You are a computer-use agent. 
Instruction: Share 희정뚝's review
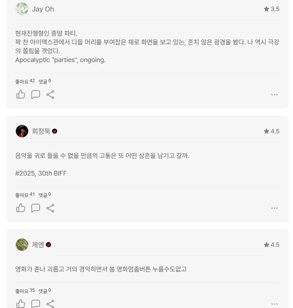point(50,208)
